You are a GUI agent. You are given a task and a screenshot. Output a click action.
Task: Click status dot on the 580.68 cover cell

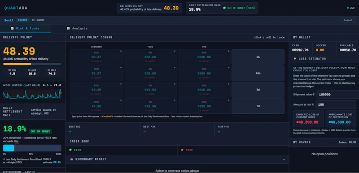click(175, 68)
